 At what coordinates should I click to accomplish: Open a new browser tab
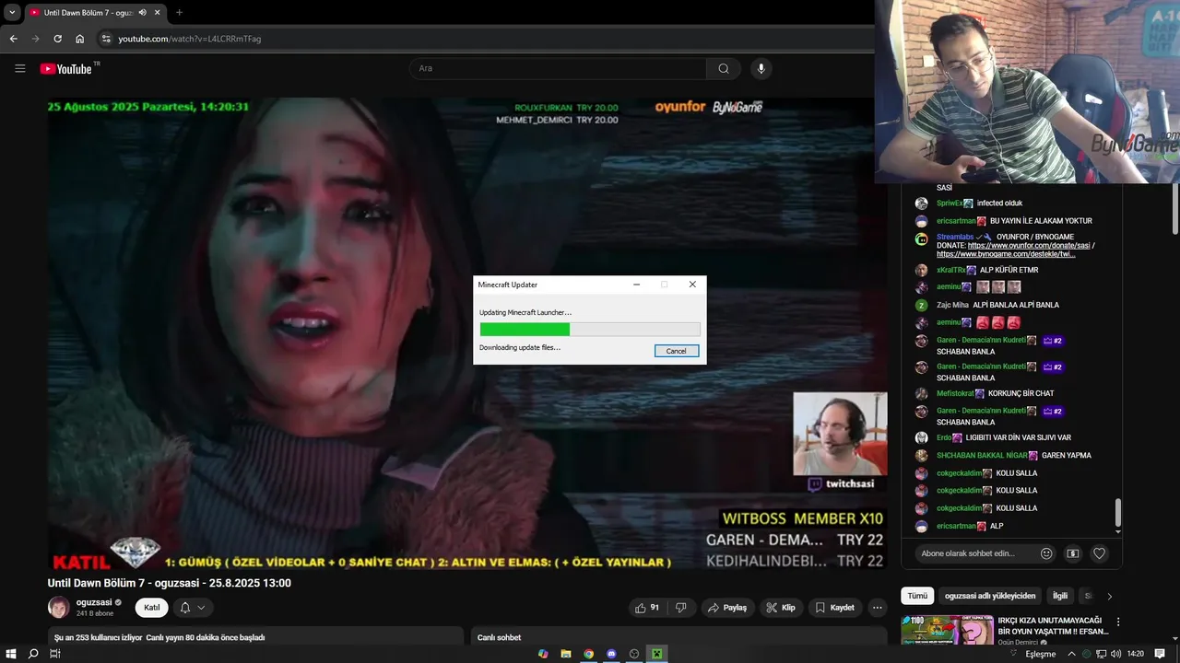179,13
